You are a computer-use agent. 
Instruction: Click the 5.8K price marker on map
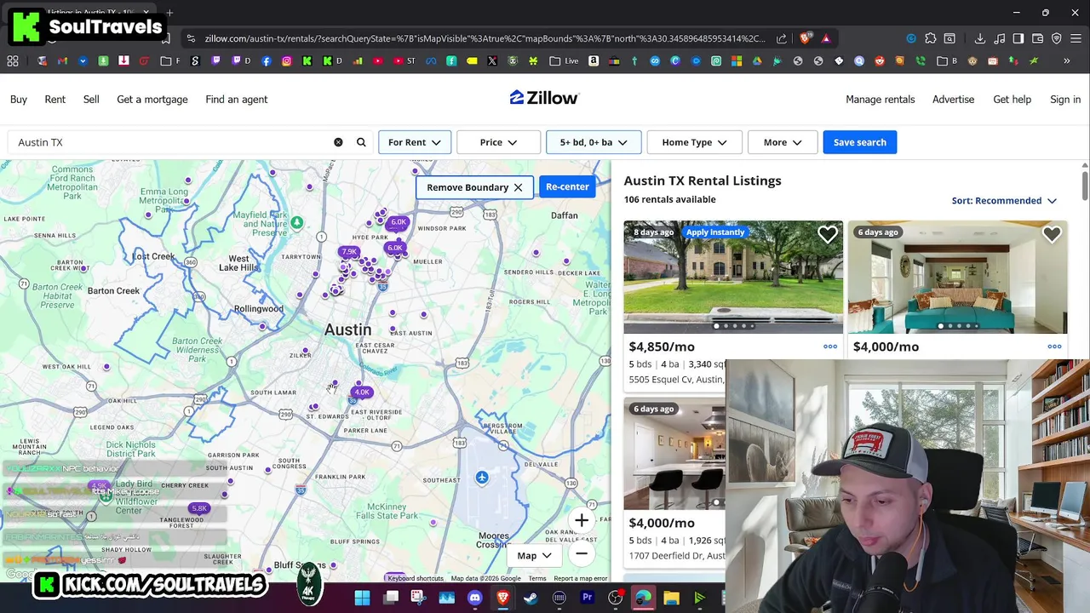pyautogui.click(x=198, y=508)
